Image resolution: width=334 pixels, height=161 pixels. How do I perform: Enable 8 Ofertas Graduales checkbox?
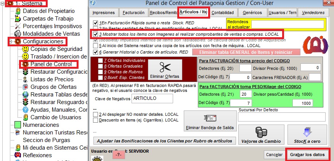[x=100, y=66]
